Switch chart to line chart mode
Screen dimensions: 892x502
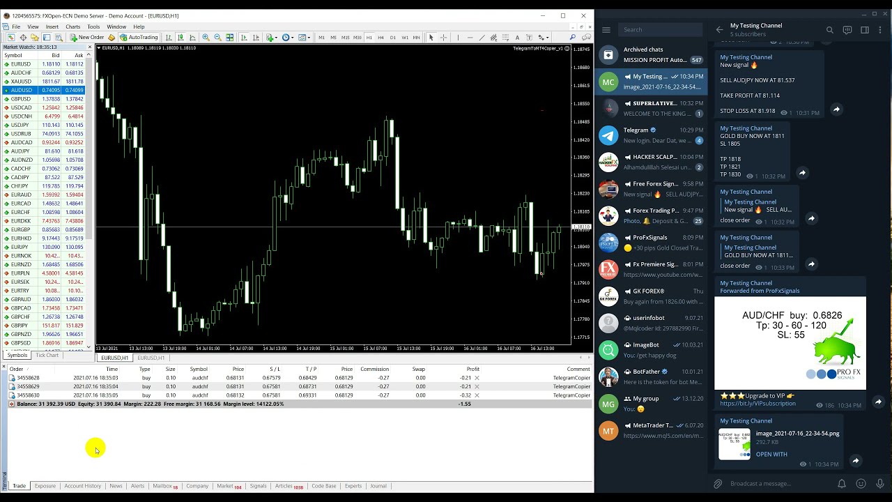point(192,38)
